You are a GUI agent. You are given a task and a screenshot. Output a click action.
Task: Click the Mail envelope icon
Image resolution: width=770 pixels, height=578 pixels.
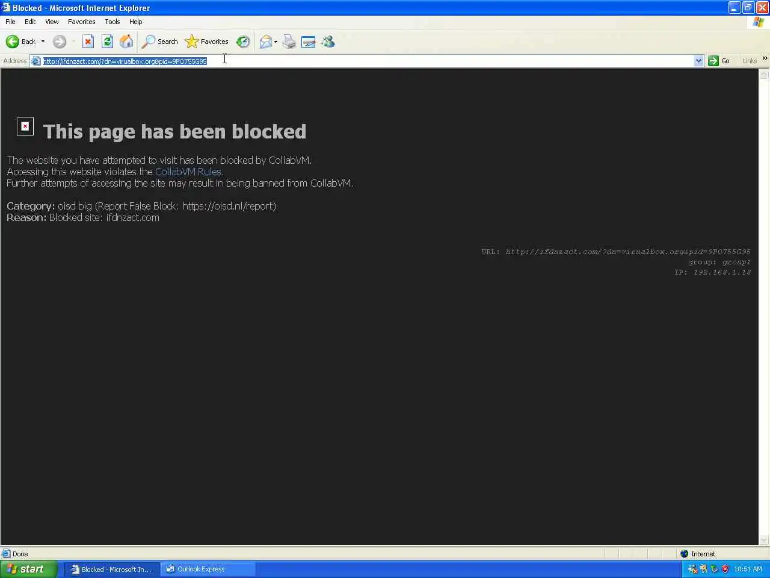pos(265,42)
